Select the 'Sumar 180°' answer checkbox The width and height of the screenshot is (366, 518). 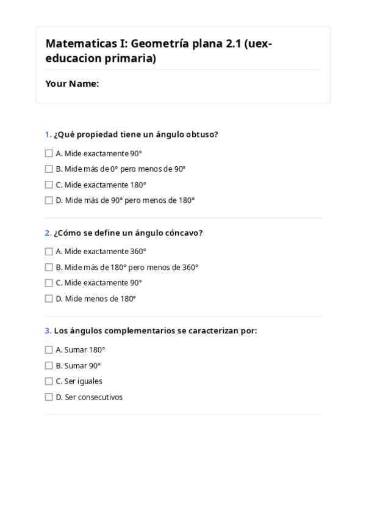coord(49,350)
